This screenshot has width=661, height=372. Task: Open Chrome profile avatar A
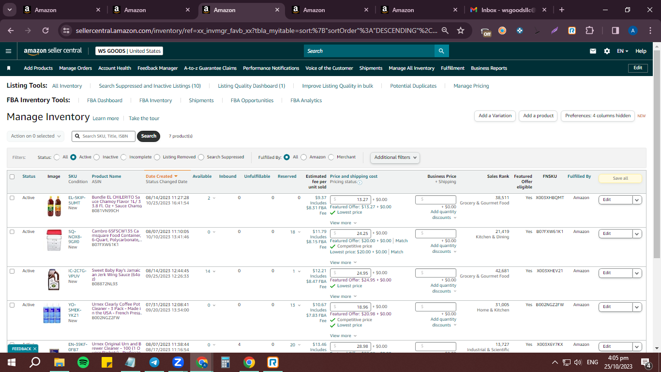pos(632,31)
